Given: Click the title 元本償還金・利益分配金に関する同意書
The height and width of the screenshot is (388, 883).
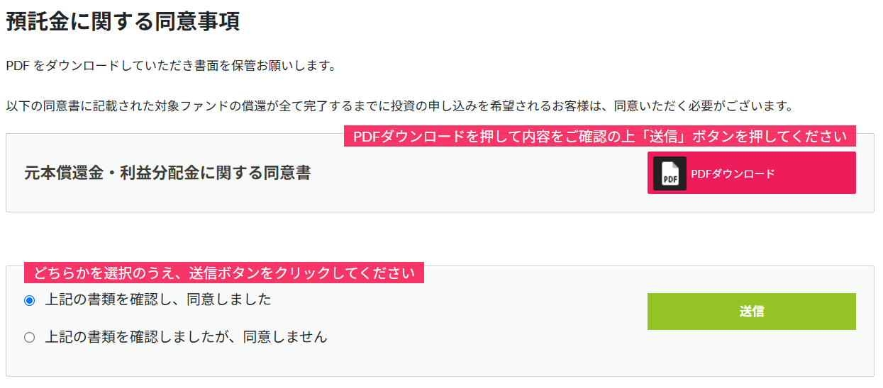Looking at the screenshot, I should [167, 173].
